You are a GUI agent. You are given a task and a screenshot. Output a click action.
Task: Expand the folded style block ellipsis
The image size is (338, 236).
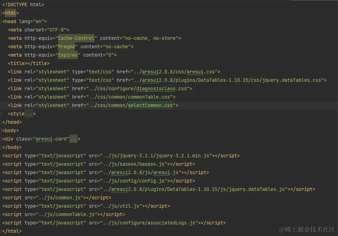(29, 114)
